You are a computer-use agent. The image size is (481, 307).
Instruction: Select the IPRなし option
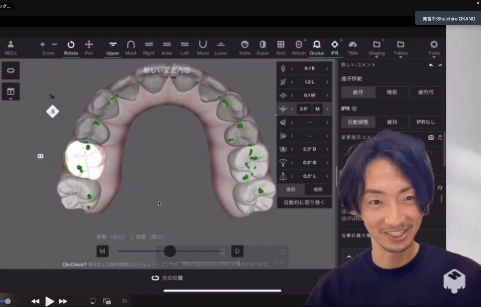point(426,122)
